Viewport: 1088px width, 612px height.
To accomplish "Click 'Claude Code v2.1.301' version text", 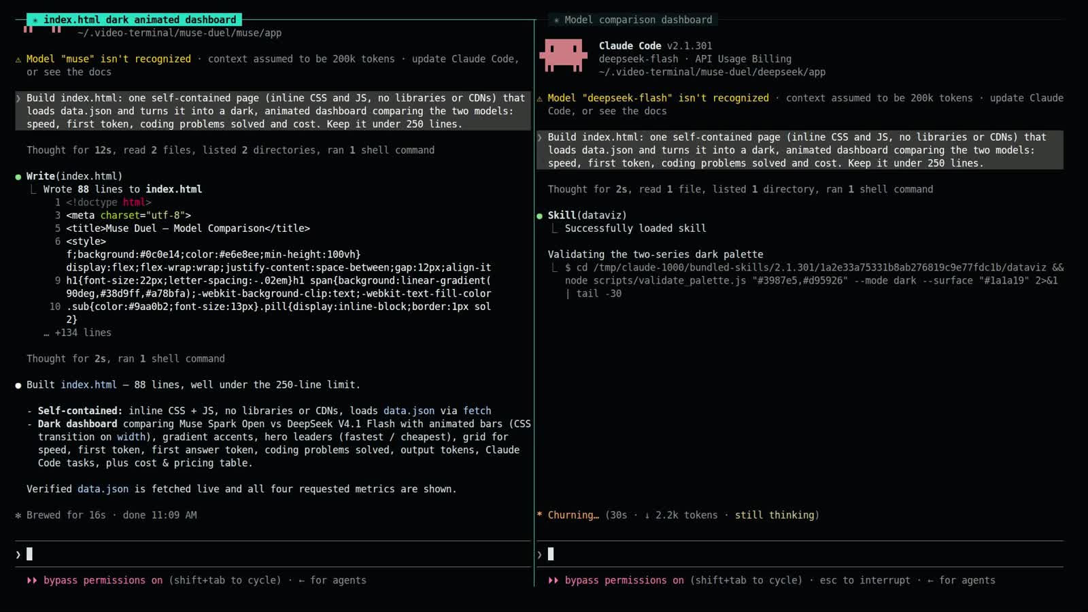I will [x=656, y=46].
